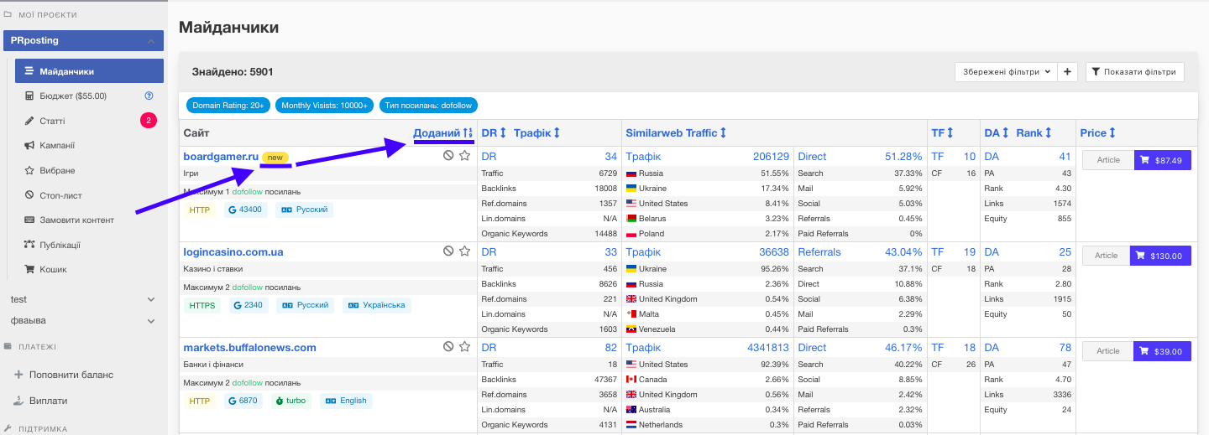Add boardgamer.ru to stop-list icon
Screen dimensions: 1209x435
[449, 156]
